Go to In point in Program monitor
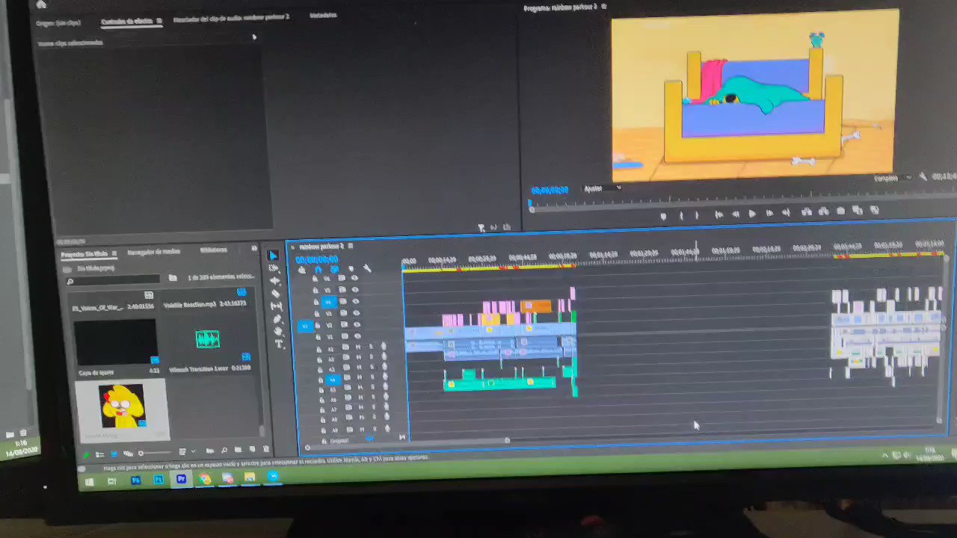Screen dimensions: 957x538 pos(719,214)
